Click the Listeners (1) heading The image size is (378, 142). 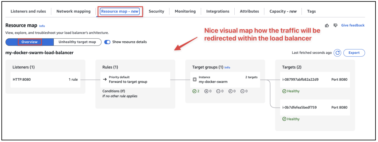24,67
